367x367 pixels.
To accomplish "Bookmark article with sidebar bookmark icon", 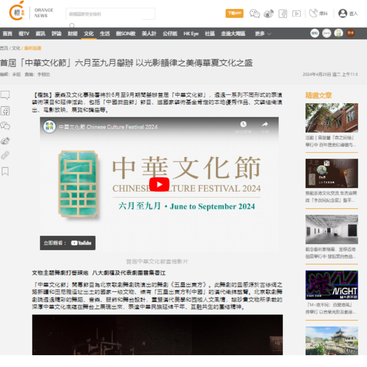I will coord(5,171).
